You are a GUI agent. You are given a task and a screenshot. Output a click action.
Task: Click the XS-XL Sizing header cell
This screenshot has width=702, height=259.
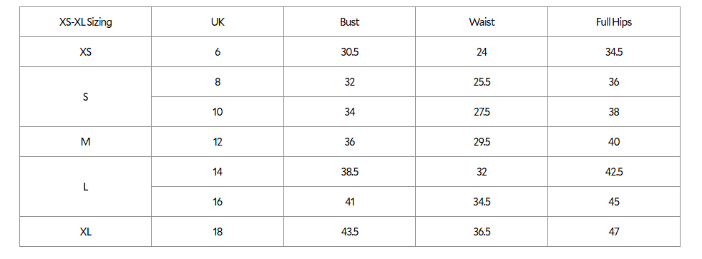85,22
